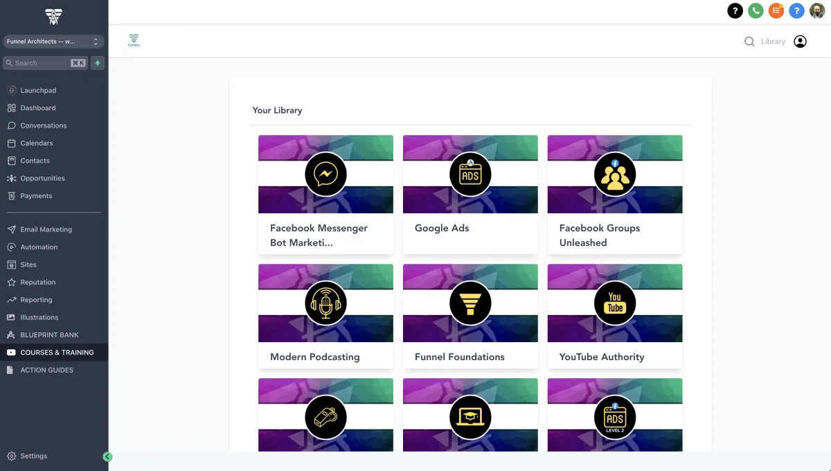Open the Funnel Foundations course title

point(460,357)
